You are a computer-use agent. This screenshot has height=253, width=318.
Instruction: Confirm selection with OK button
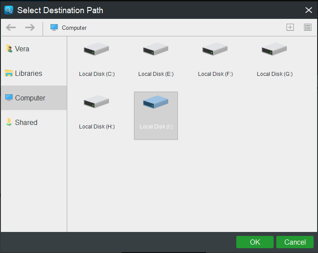pos(255,242)
